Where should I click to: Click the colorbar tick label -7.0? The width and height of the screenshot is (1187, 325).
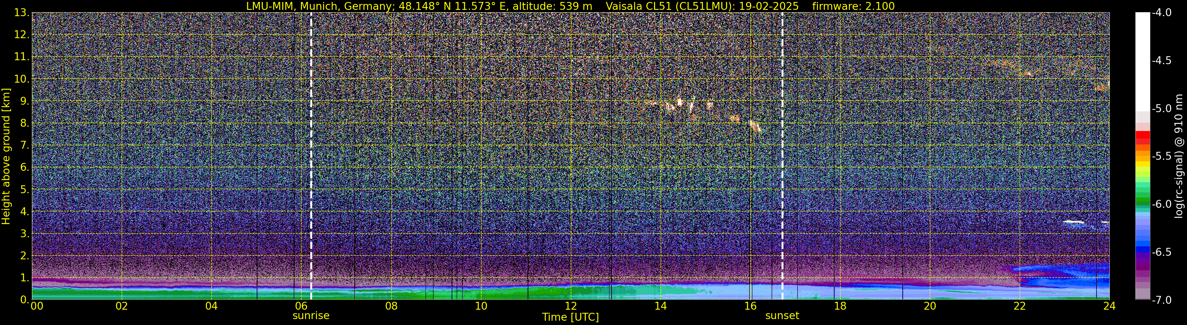(1162, 300)
